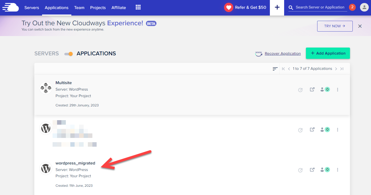Click the Add Application button
The height and width of the screenshot is (195, 371).
point(328,53)
